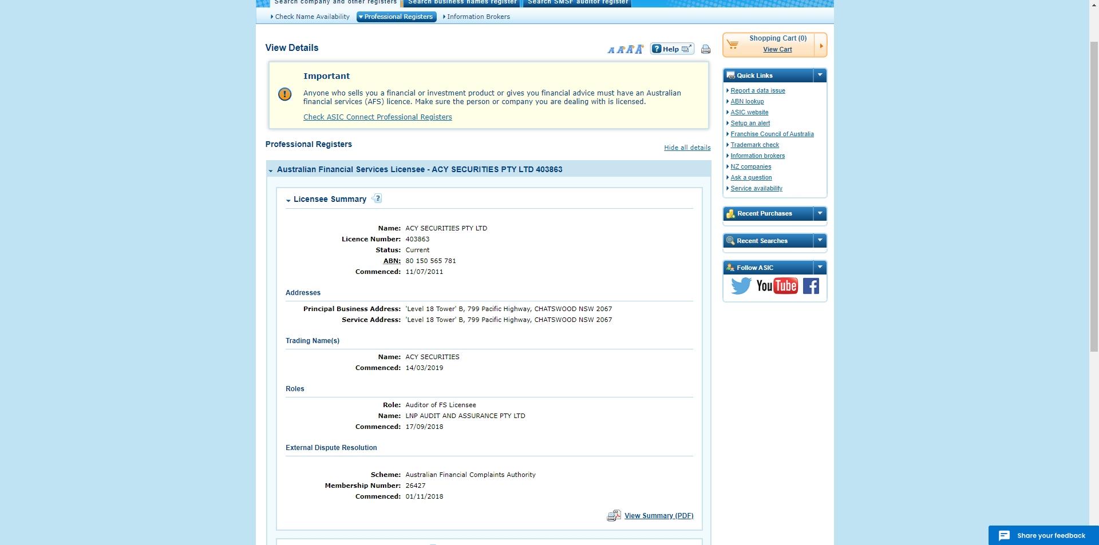Open the View Cart link
Viewport: 1099px width, 545px height.
click(777, 50)
